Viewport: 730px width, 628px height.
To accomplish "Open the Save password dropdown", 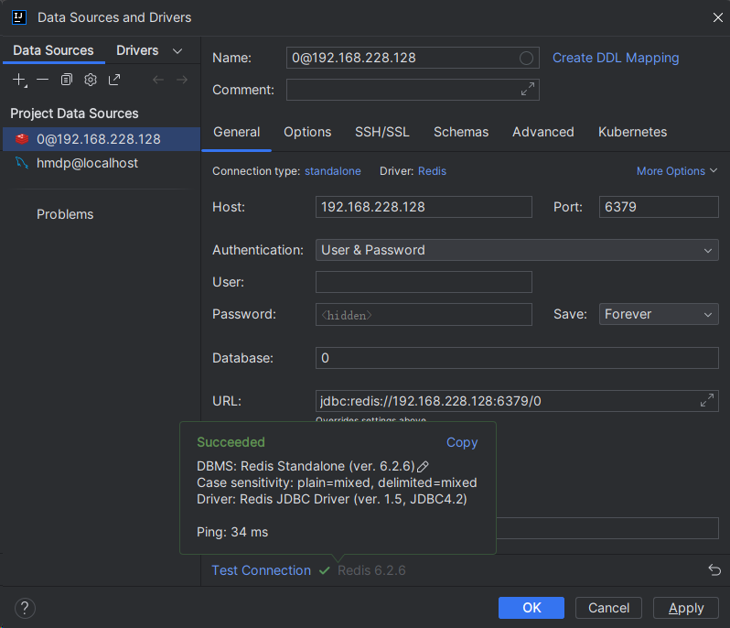I will click(659, 315).
